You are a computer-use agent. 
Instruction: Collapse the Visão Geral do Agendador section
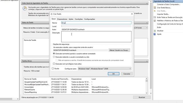pyautogui.click(x=147, y=3)
